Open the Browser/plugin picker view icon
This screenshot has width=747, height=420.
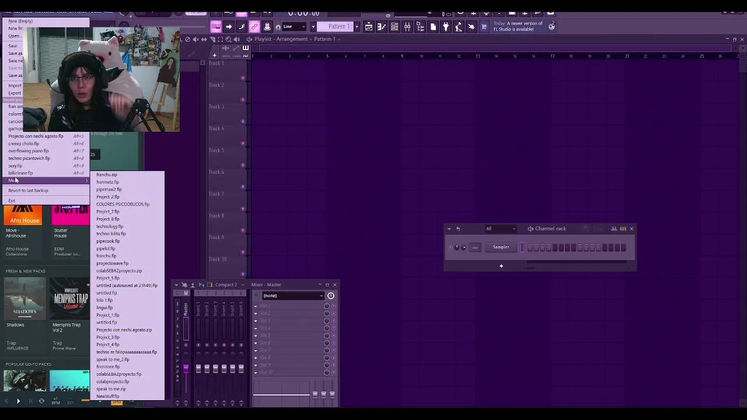[x=420, y=26]
